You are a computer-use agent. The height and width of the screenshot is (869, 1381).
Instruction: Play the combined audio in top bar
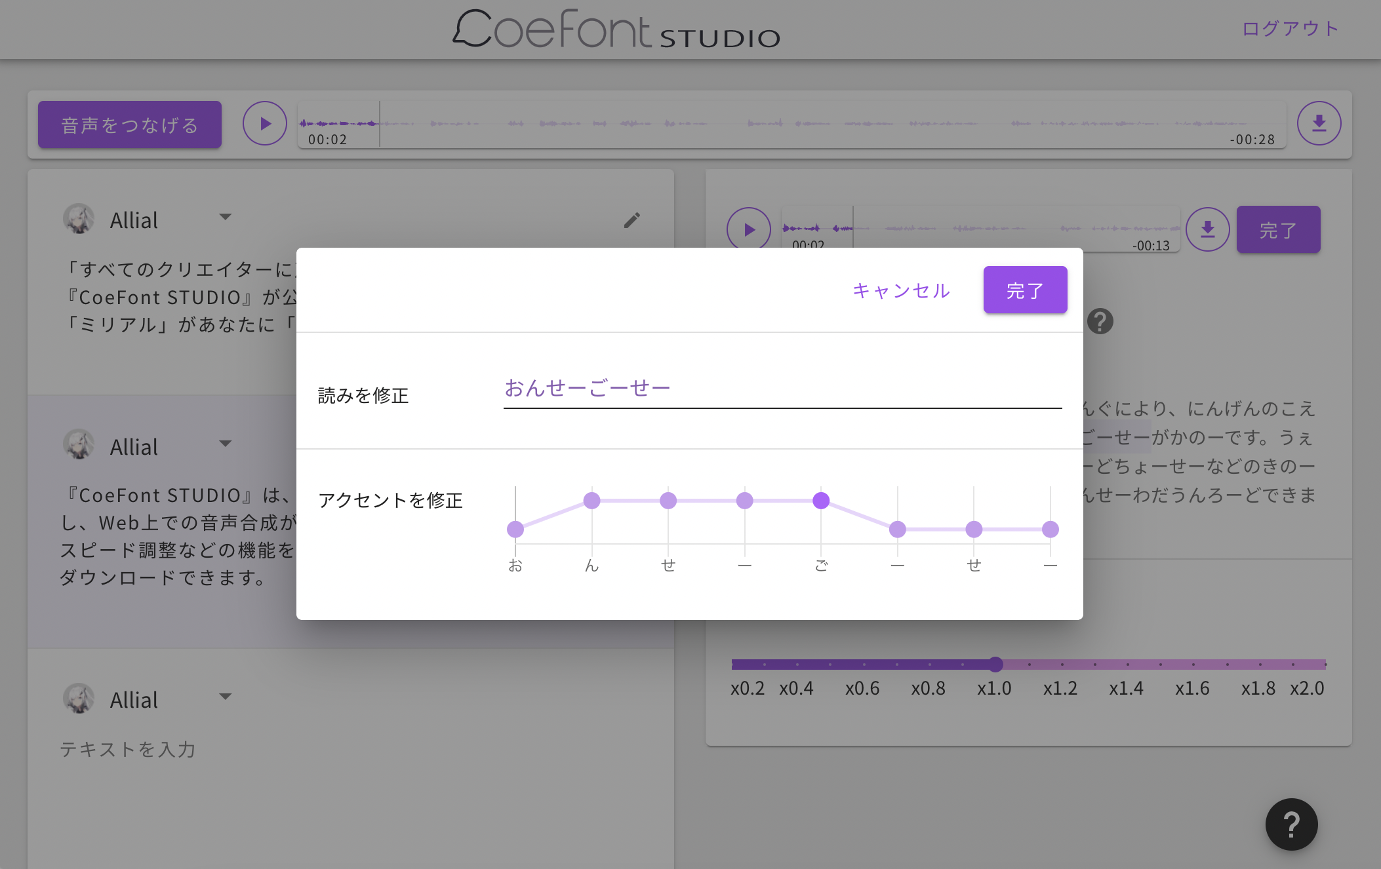265,123
